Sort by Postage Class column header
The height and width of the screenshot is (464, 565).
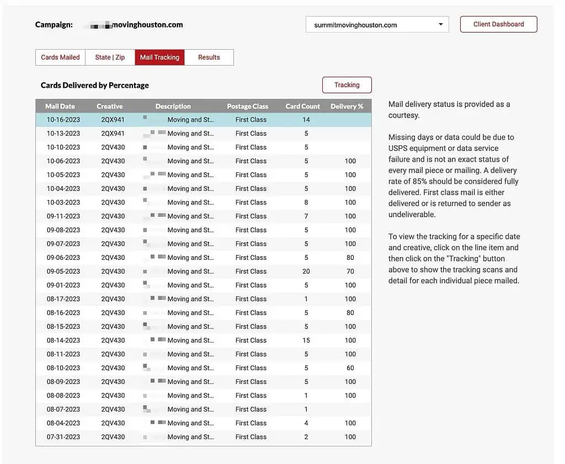point(247,106)
